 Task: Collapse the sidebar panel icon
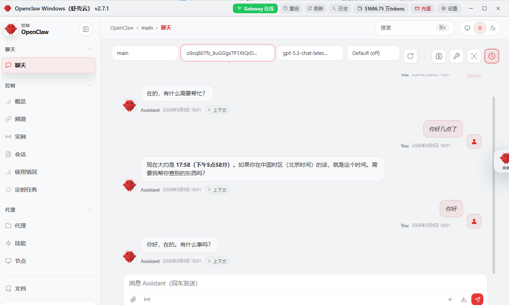point(85,29)
